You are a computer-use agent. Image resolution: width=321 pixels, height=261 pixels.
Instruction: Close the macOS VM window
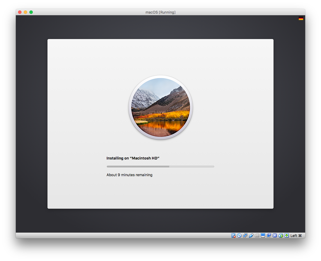tap(20, 12)
